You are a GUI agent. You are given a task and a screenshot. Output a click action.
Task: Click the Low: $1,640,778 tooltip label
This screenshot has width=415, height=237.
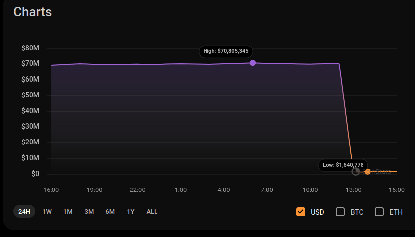(x=343, y=165)
